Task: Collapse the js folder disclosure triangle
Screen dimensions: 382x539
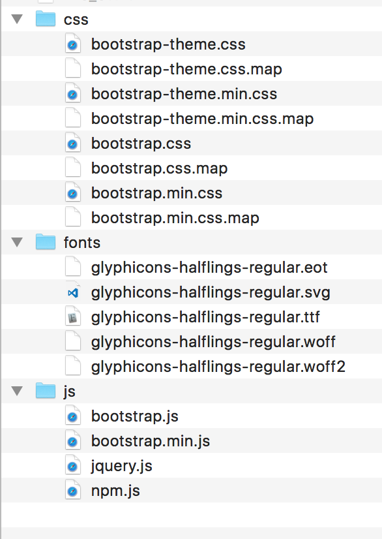Action: click(x=17, y=391)
